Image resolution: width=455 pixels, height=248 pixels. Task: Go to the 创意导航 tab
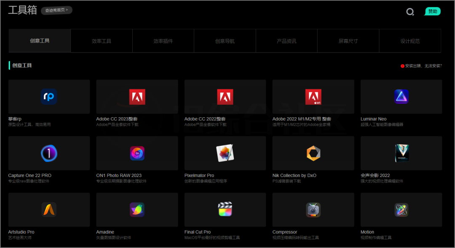[x=225, y=41]
